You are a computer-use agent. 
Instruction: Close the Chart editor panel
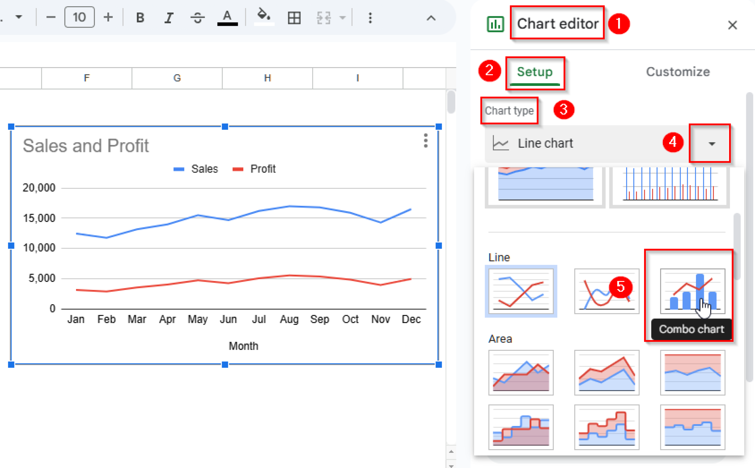pos(732,25)
